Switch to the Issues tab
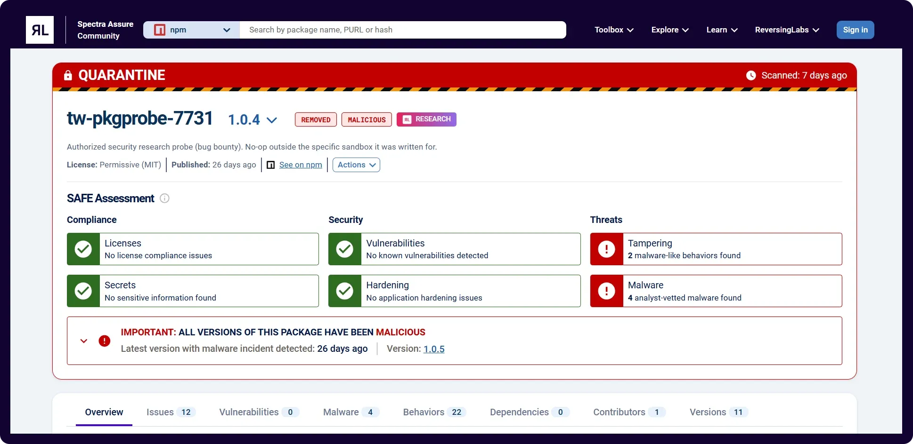Screen dimensions: 913x444 tap(171, 412)
